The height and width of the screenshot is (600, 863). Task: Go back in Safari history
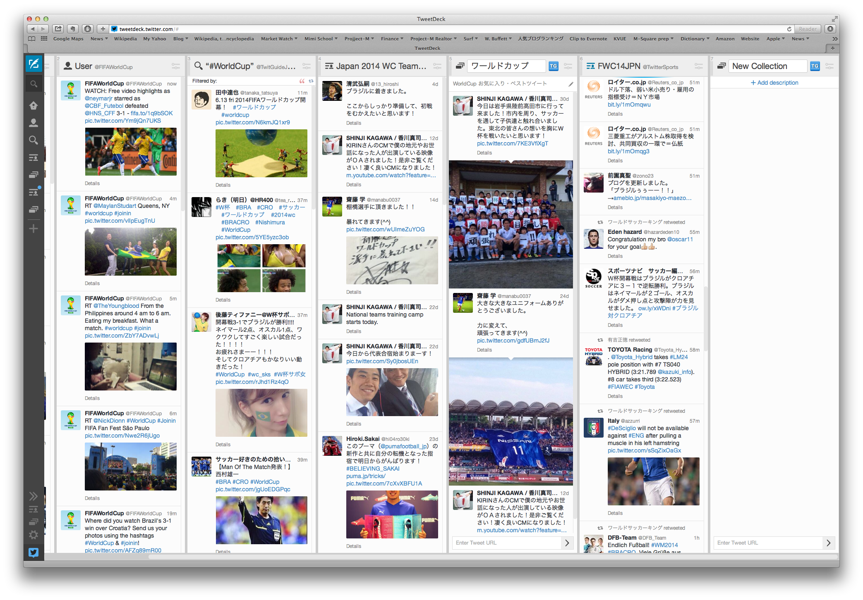(32, 29)
